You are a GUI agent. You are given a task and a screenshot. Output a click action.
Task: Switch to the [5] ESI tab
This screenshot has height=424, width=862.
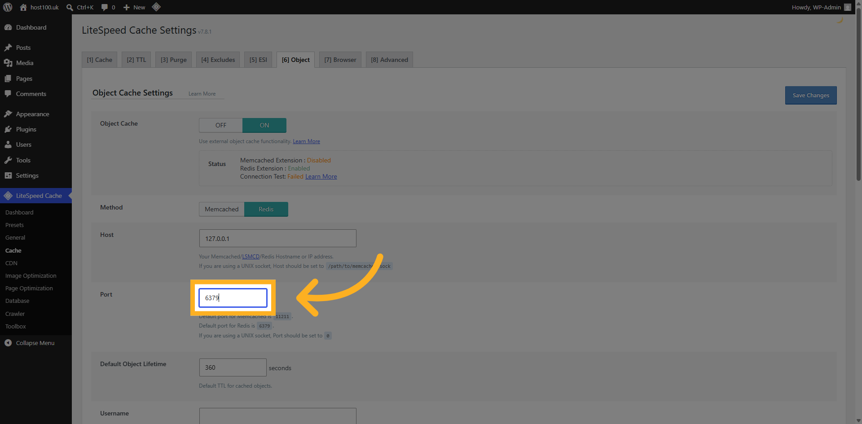pyautogui.click(x=258, y=60)
